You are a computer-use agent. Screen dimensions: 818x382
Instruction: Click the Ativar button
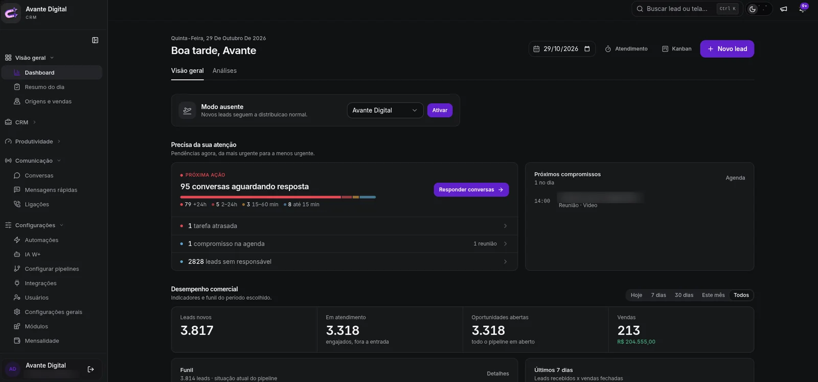point(440,110)
